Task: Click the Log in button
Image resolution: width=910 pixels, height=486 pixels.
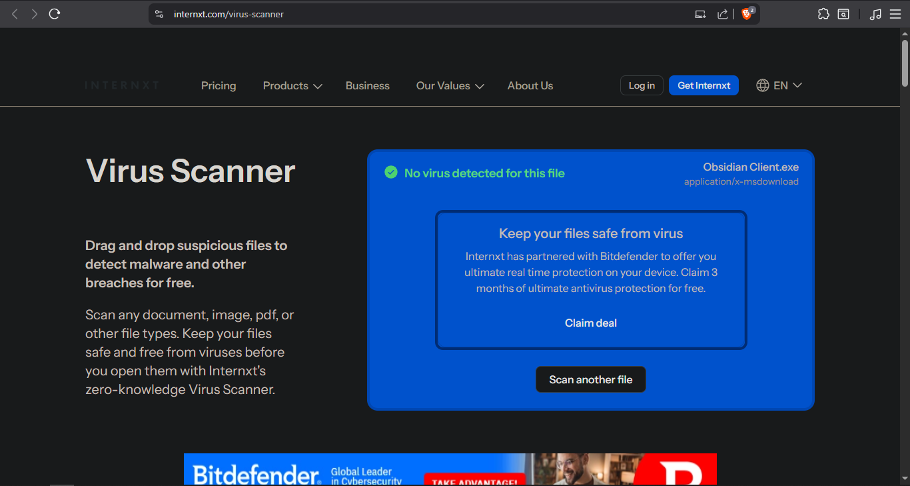Action: coord(642,85)
